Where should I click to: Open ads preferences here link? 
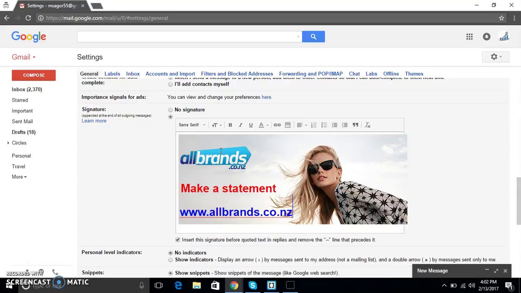pyautogui.click(x=266, y=97)
